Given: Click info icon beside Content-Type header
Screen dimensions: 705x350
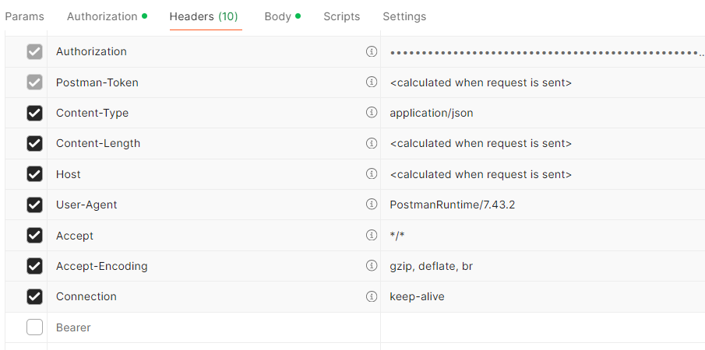Looking at the screenshot, I should click(x=372, y=113).
